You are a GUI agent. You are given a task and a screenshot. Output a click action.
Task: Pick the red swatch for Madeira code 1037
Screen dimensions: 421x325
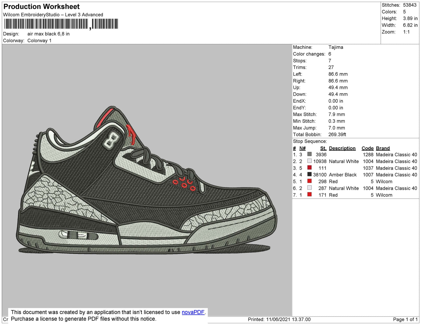click(309, 168)
